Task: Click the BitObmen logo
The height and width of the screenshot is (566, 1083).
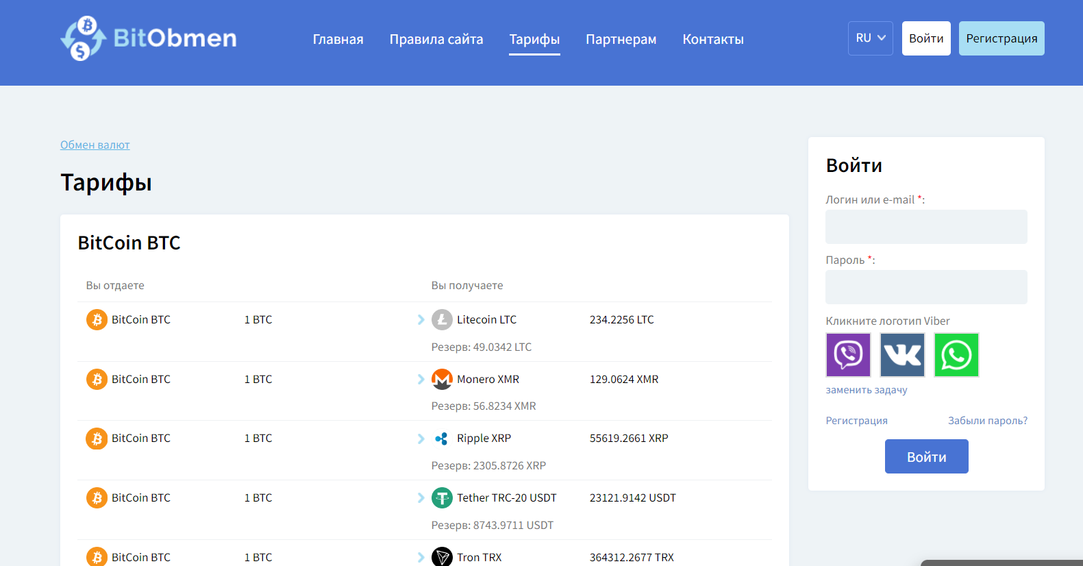Action: coord(149,38)
